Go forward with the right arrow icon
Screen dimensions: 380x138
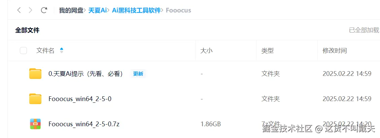[x=31, y=10]
